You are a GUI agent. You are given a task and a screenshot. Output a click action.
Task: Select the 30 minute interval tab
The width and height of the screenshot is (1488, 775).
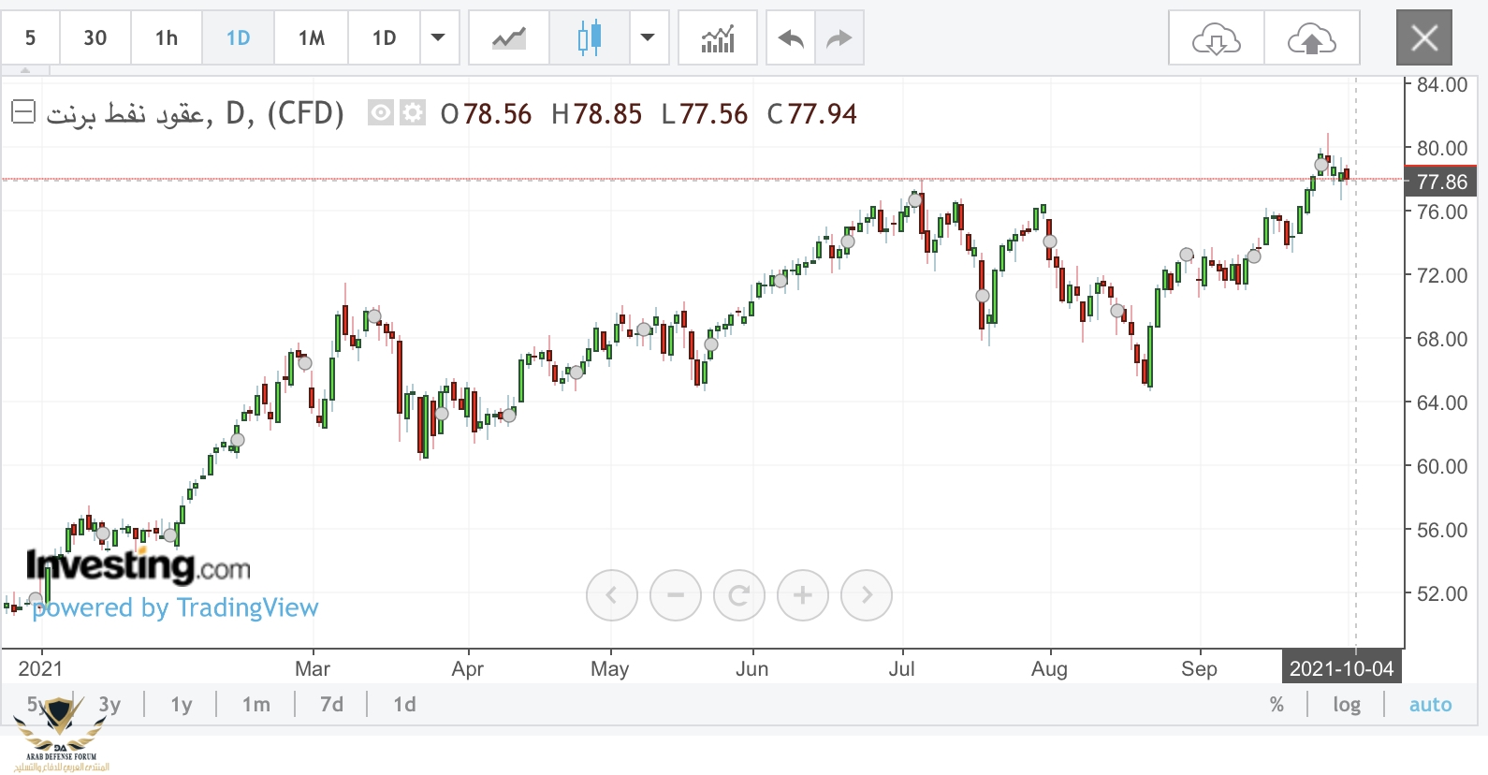tap(95, 38)
